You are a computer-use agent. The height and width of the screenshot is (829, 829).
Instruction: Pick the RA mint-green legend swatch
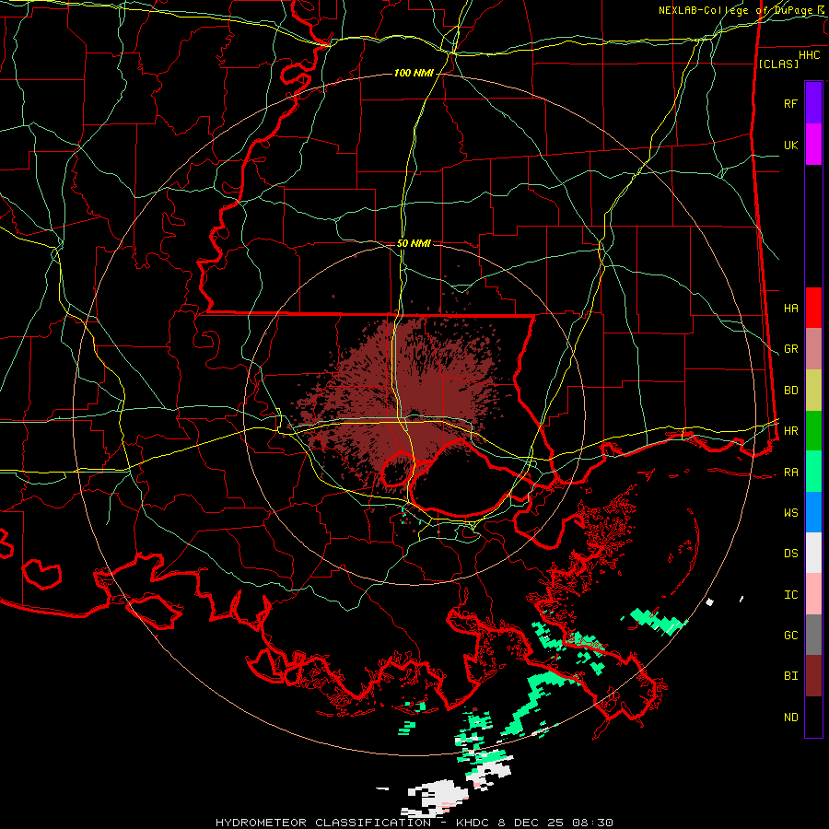pyautogui.click(x=813, y=472)
